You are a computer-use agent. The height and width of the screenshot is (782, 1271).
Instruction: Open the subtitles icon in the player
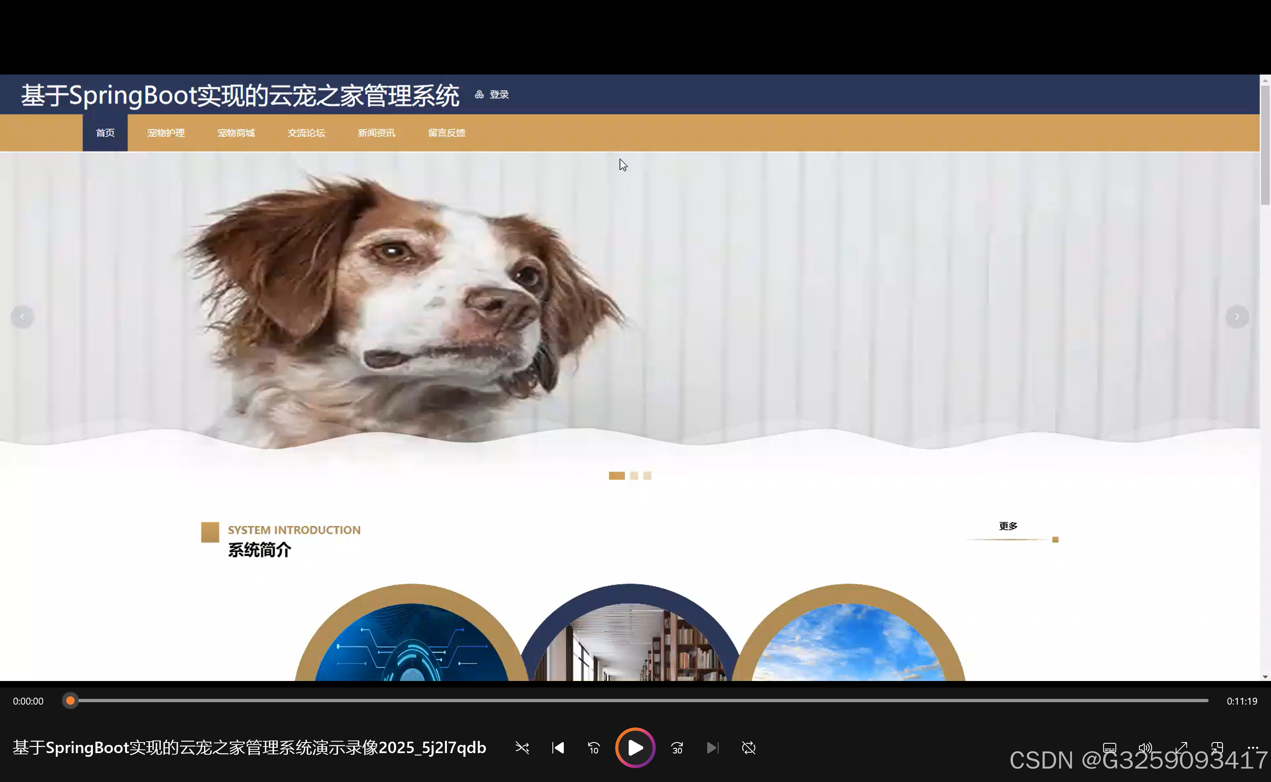pos(1109,748)
